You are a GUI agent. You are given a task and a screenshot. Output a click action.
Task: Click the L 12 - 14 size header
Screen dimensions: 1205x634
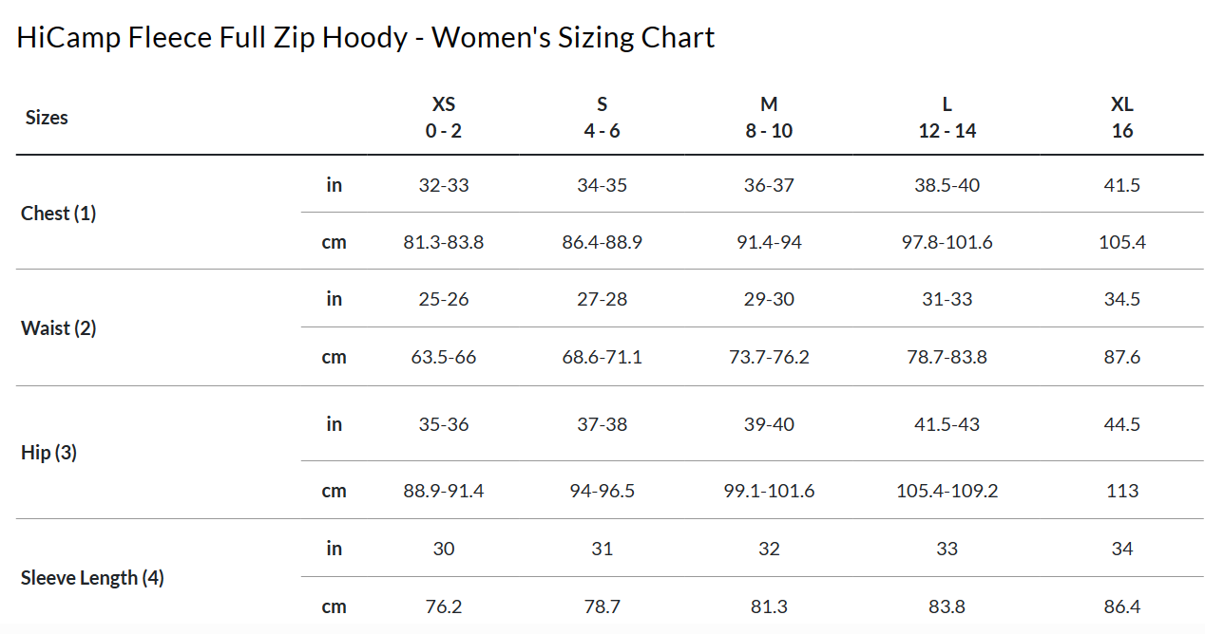[947, 118]
